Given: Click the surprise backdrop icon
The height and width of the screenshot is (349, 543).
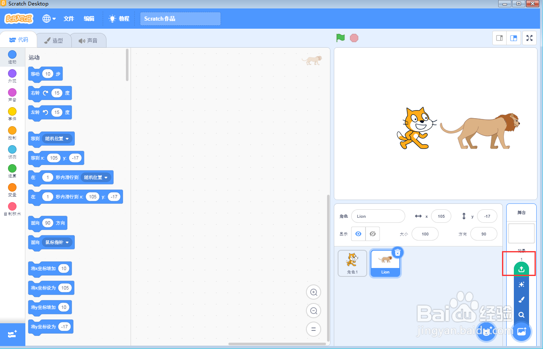Looking at the screenshot, I should (x=521, y=284).
